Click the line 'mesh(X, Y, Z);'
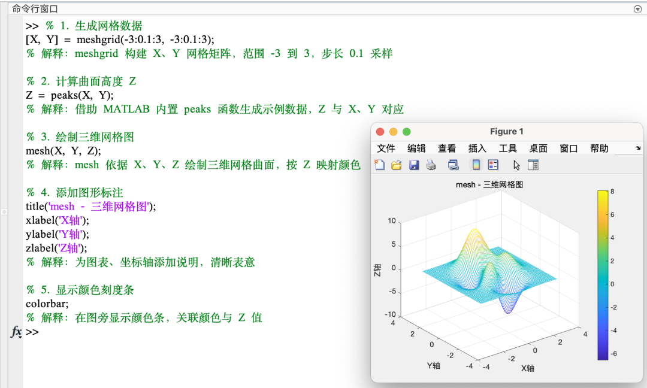 (63, 151)
